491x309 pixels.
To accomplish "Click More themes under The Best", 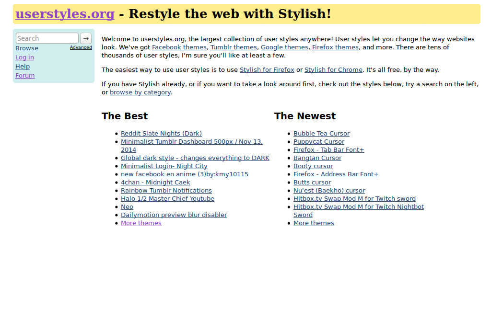I will [x=141, y=223].
